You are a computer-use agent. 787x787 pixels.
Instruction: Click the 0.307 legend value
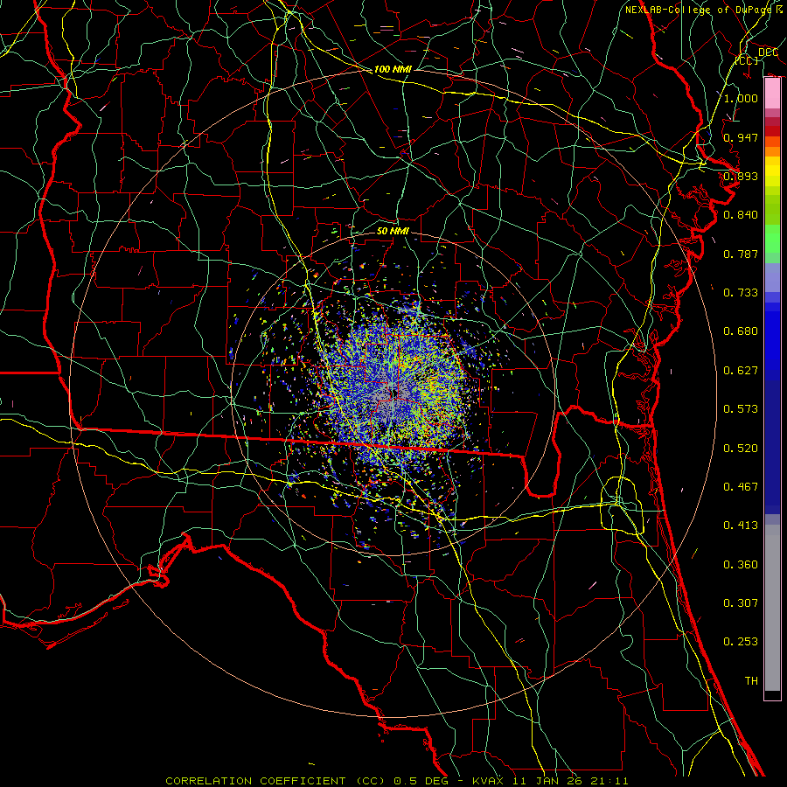click(741, 603)
